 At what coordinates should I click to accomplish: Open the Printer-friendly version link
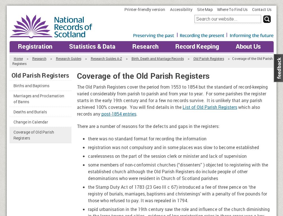pos(145,9)
